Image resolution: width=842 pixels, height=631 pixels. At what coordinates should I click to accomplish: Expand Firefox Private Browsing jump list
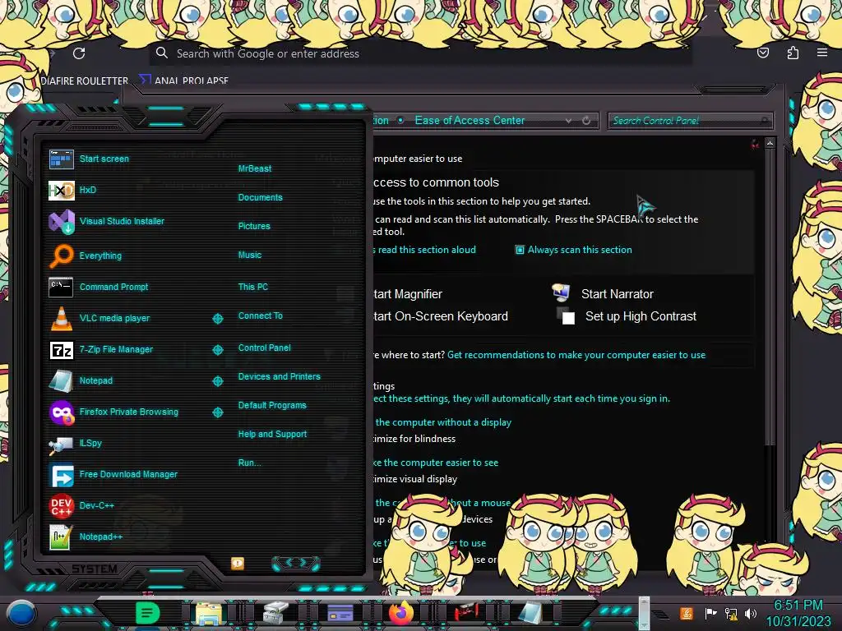click(217, 412)
